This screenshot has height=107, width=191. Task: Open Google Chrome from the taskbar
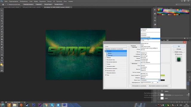coord(46,105)
